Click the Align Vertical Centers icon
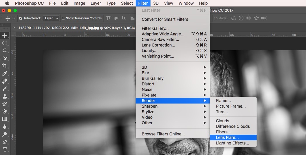 tap(116, 18)
